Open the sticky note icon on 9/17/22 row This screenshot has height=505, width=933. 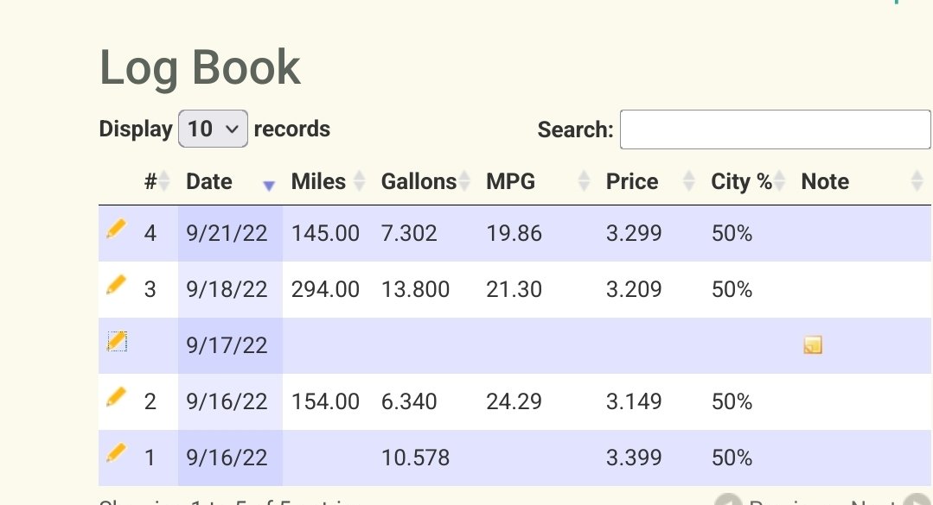click(x=813, y=345)
